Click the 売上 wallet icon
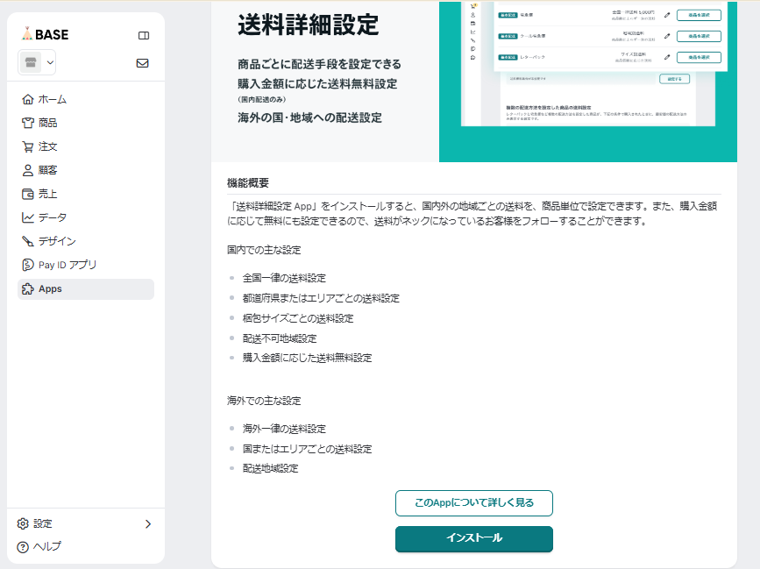This screenshot has width=760, height=569. (28, 194)
